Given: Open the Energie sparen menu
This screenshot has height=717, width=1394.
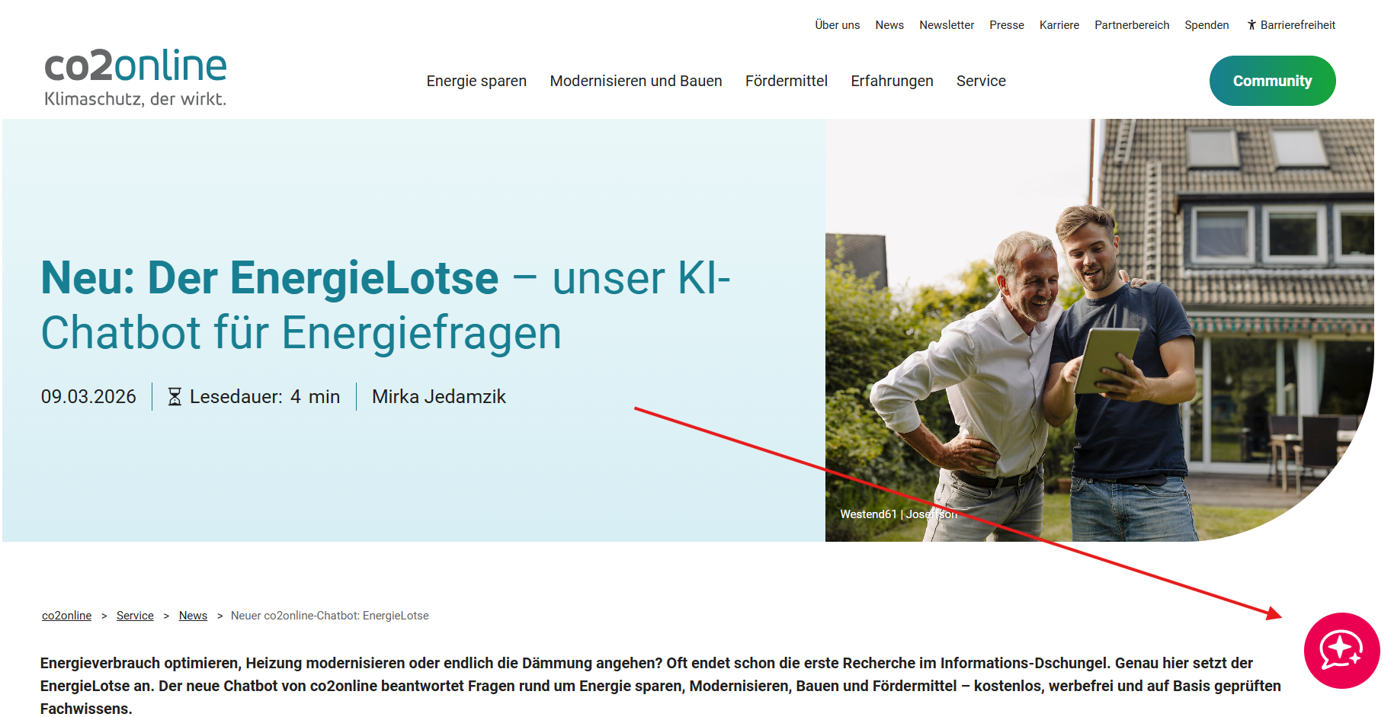Looking at the screenshot, I should pyautogui.click(x=476, y=81).
